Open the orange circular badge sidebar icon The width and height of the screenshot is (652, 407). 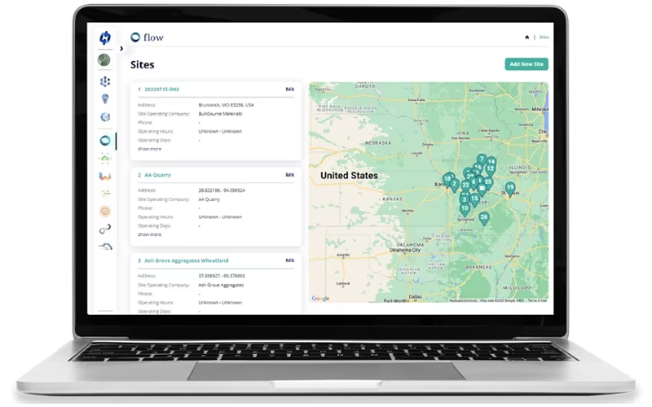(105, 212)
